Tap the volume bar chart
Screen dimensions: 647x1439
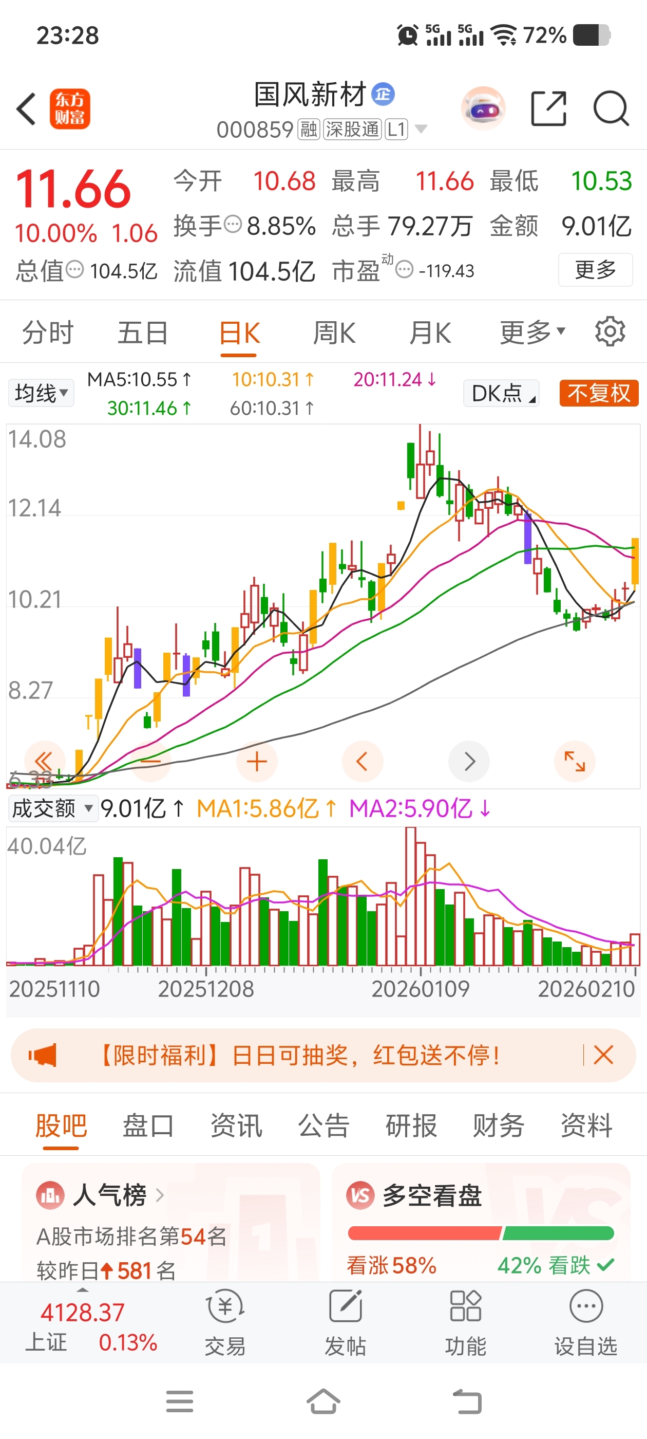click(323, 896)
